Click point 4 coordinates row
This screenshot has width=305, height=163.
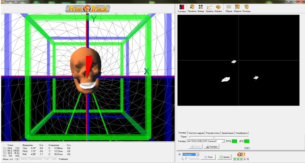click(x=11, y=156)
